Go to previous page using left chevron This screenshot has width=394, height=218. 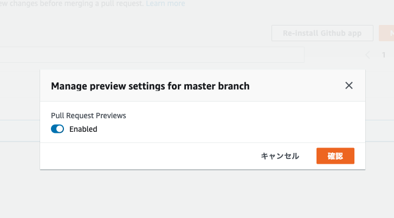368,55
